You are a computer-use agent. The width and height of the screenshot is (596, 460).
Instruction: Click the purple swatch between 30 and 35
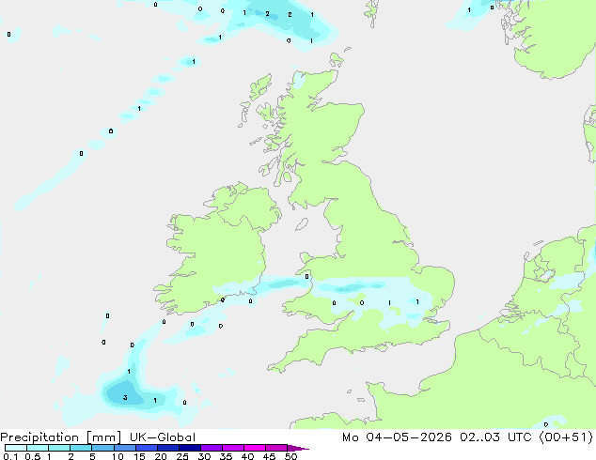coord(212,448)
